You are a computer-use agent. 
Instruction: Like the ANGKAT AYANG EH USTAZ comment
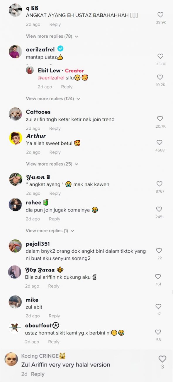(x=160, y=15)
